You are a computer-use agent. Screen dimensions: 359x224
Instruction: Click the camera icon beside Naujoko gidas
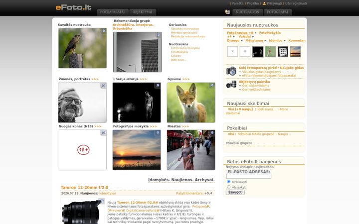231,71
